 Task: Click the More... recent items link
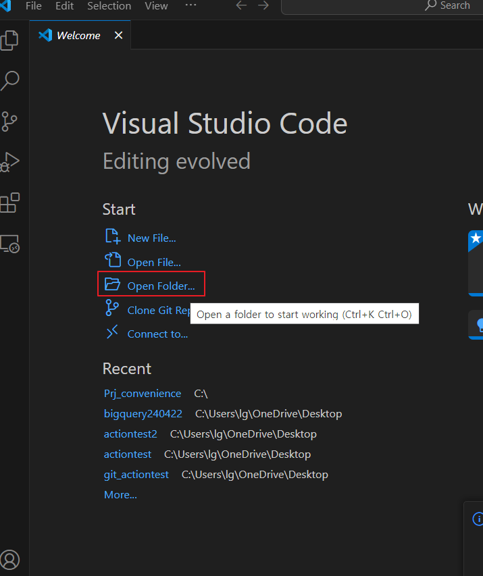pos(120,495)
